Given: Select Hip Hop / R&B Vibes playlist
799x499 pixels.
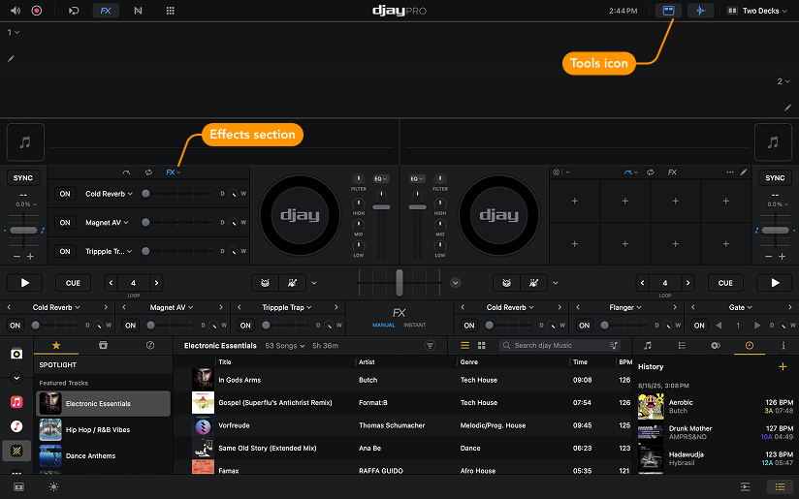Looking at the screenshot, I should [104, 429].
